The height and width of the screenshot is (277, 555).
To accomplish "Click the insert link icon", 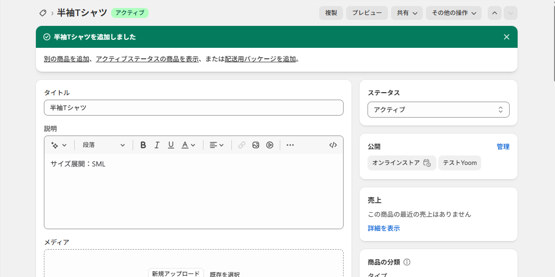I will 242,145.
